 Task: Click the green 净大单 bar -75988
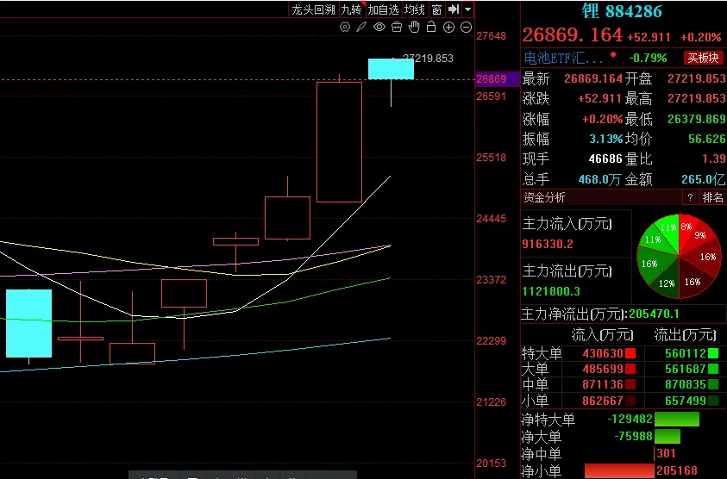pyautogui.click(x=667, y=437)
